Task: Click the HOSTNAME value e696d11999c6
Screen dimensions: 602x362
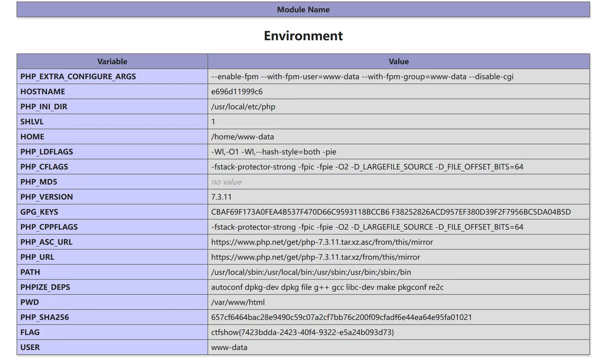Action: tap(237, 91)
